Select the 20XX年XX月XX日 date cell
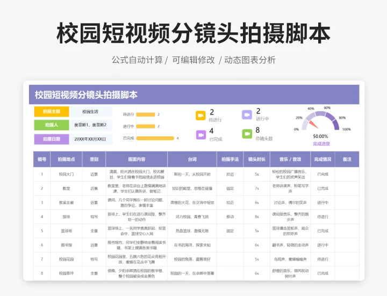 90,139
